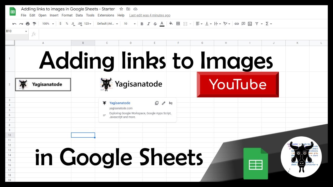Open the fill color picker
Viewport: 333px width, 187px height.
coord(171,24)
